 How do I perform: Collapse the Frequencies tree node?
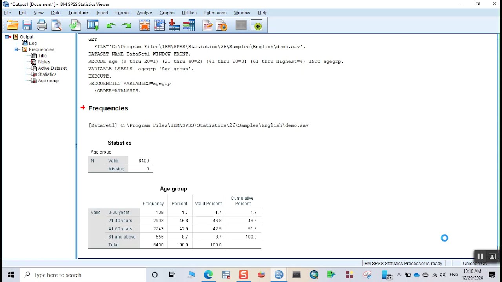(16, 49)
